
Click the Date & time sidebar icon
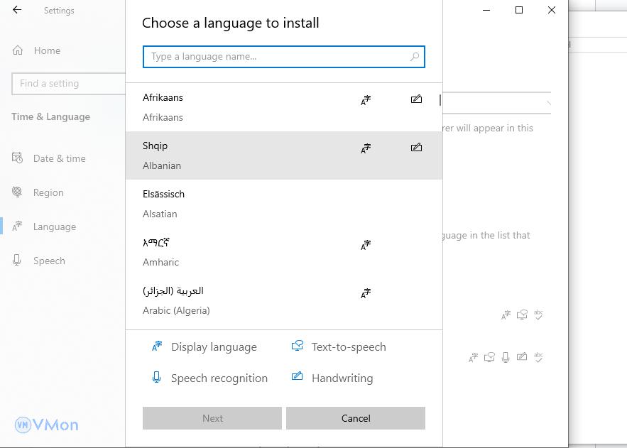pos(18,158)
